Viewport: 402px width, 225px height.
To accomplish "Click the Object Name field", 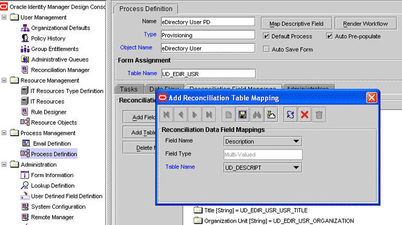I will pos(208,48).
